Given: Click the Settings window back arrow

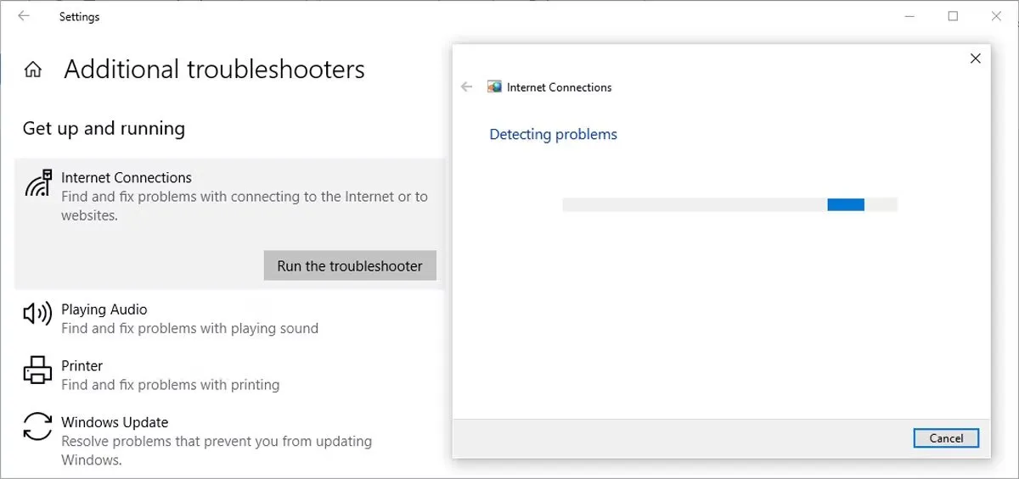Looking at the screenshot, I should coord(24,16).
